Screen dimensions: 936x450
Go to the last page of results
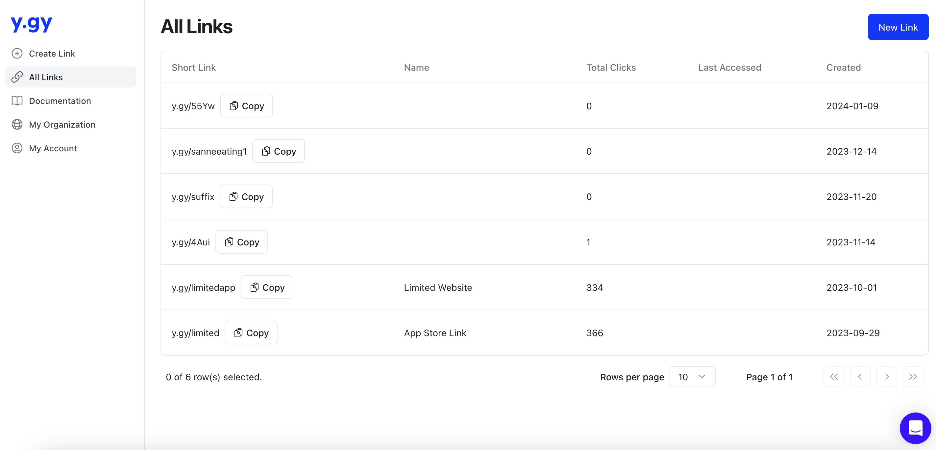(912, 377)
